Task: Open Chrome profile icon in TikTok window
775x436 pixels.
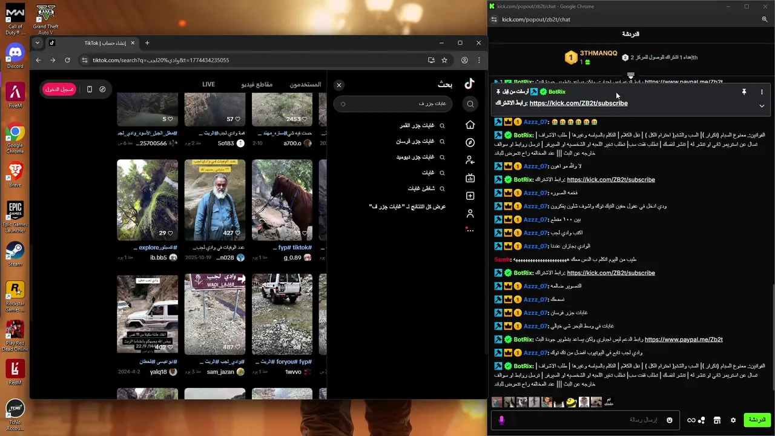Action: pyautogui.click(x=464, y=60)
